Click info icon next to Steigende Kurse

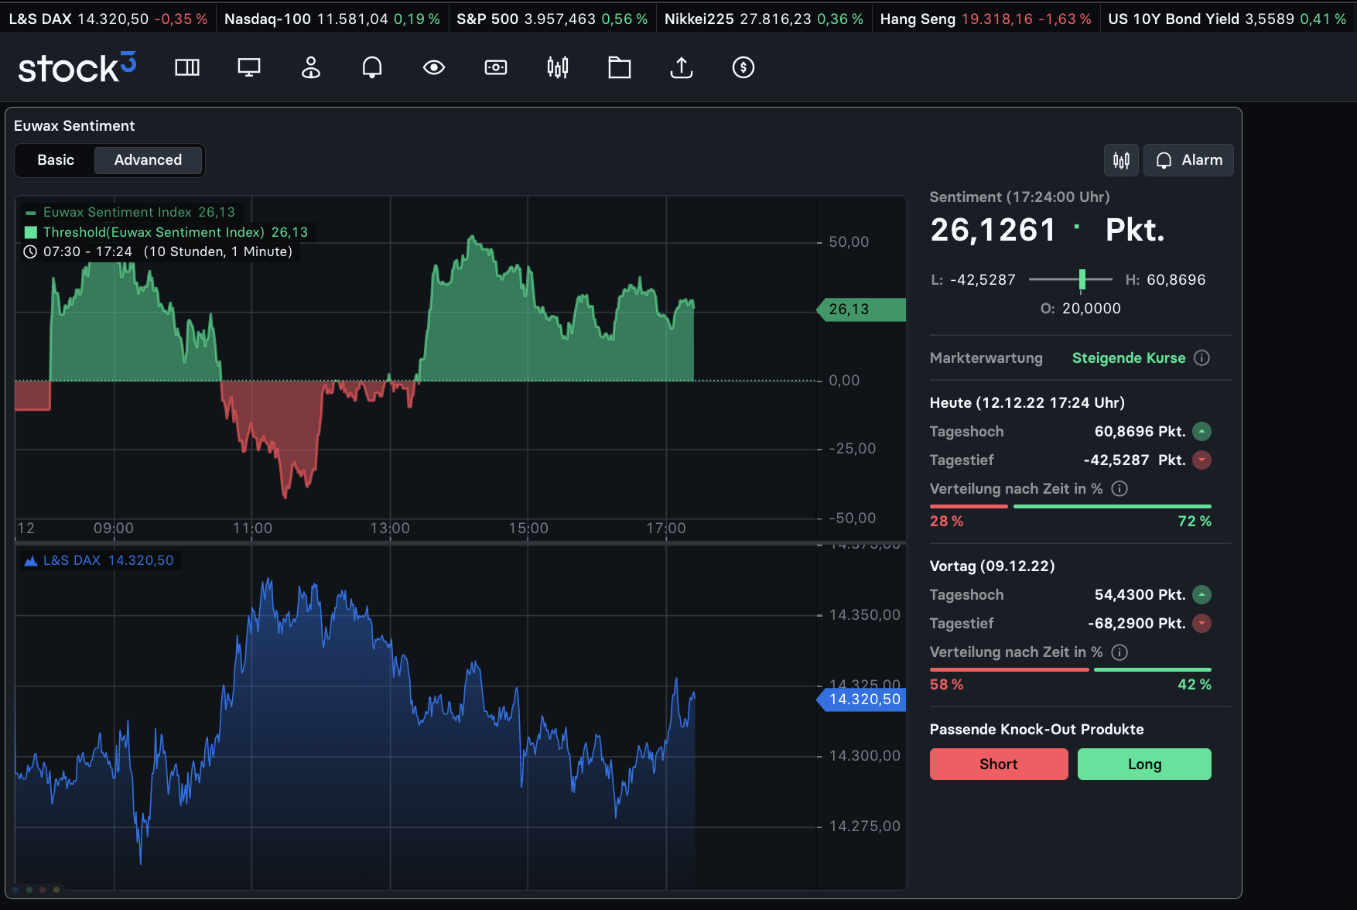coord(1201,357)
